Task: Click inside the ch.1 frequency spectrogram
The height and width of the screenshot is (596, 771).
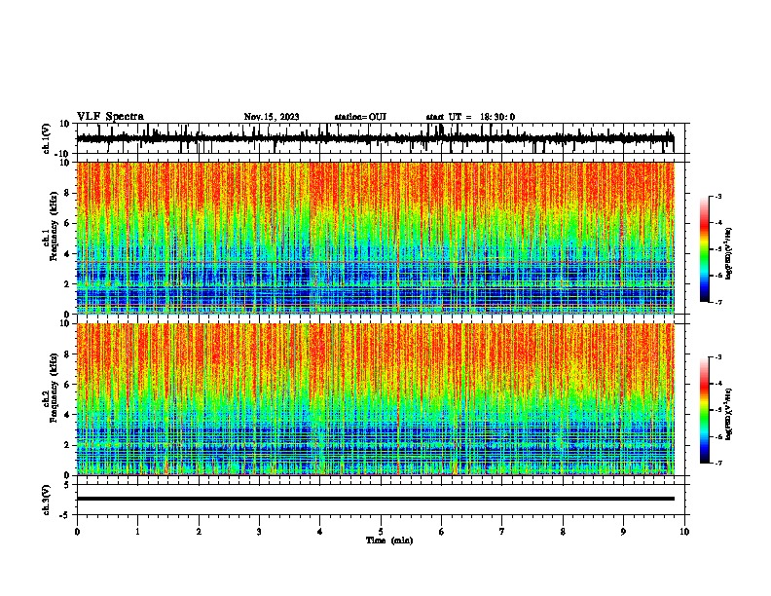Action: point(375,238)
